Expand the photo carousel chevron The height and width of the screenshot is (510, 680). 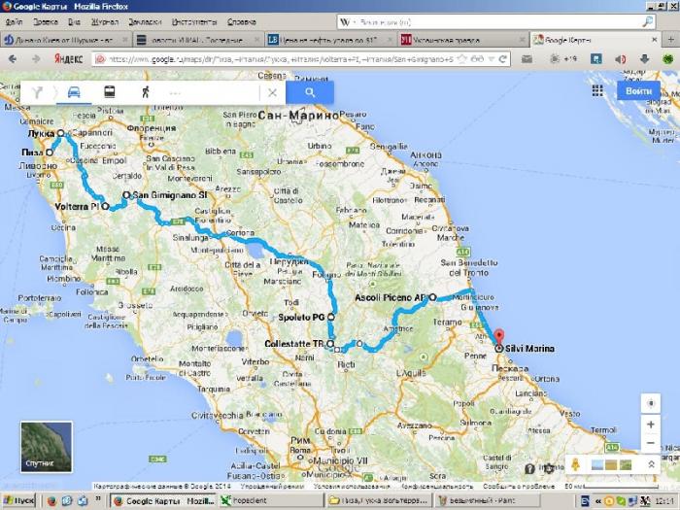click(651, 465)
